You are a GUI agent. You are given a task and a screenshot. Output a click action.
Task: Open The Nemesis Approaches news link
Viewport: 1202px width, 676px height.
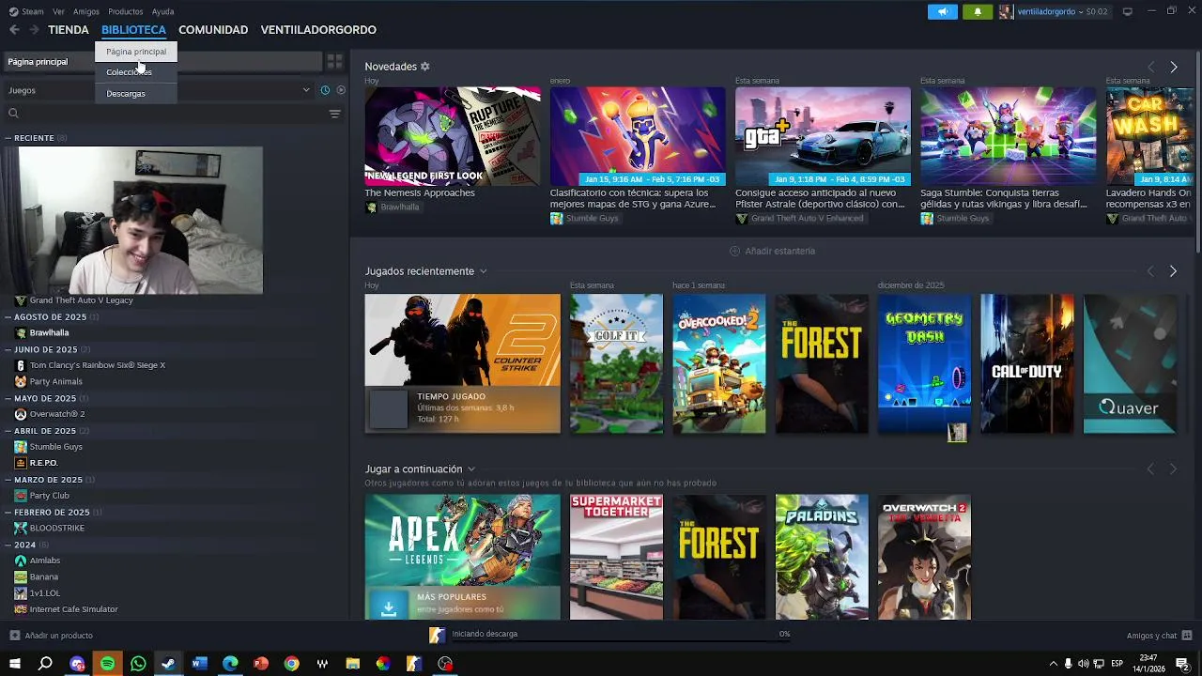coord(420,192)
